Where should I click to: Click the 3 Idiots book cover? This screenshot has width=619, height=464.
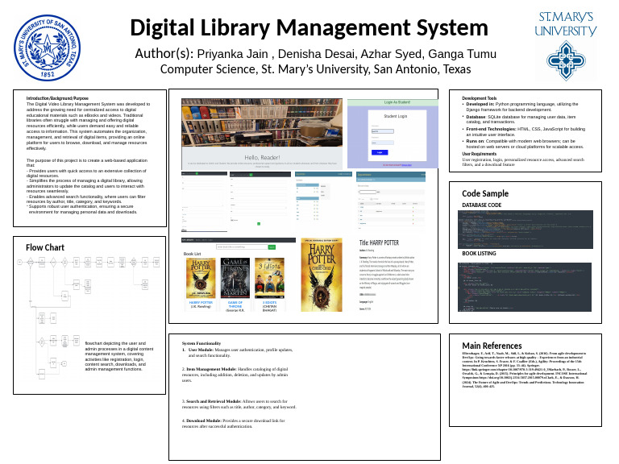point(270,278)
